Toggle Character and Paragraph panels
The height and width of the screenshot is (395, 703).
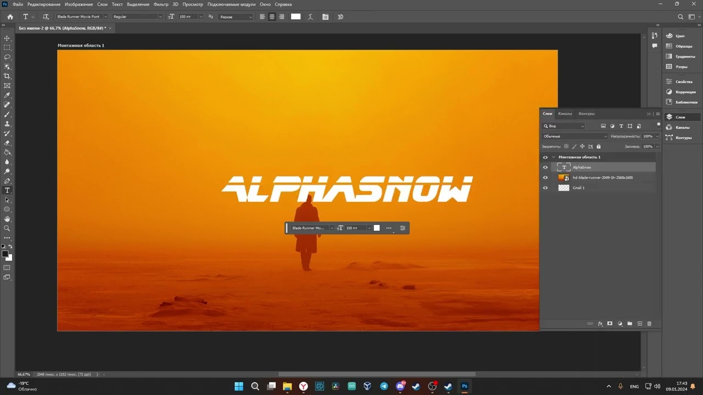point(325,17)
